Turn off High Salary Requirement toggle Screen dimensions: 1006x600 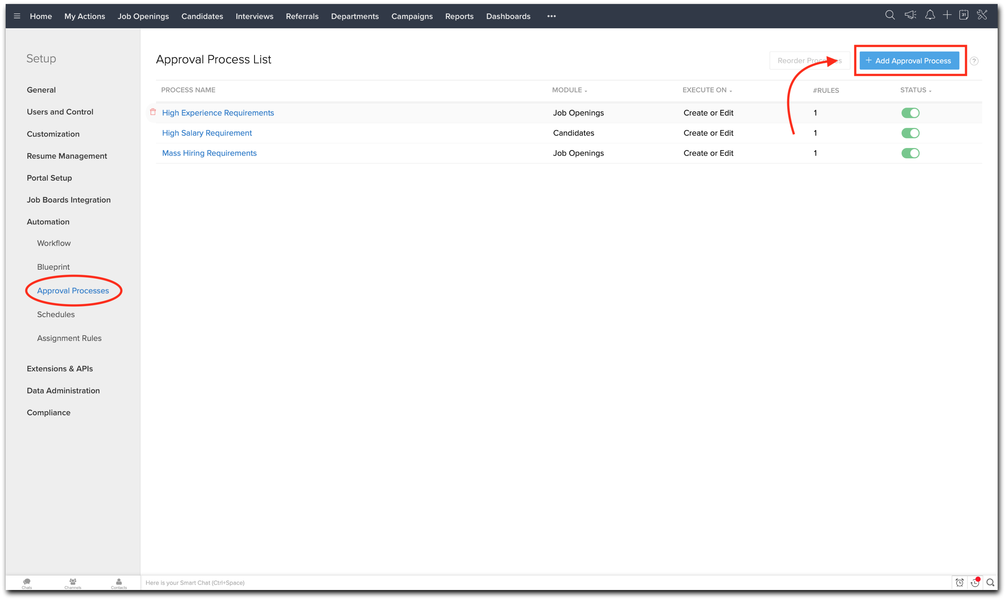click(x=910, y=133)
